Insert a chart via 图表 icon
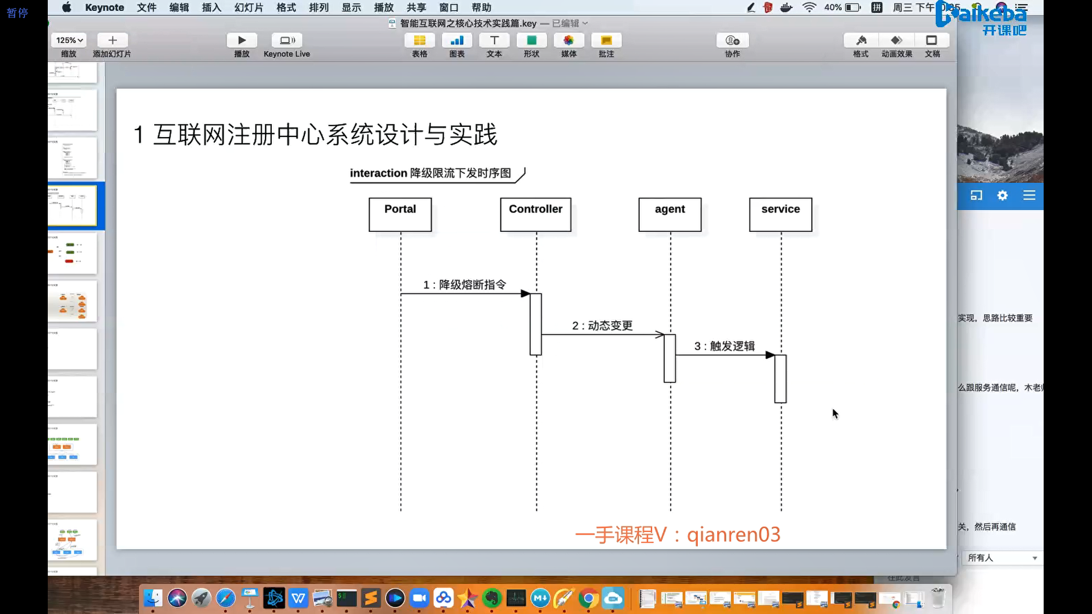The height and width of the screenshot is (614, 1092). click(457, 40)
